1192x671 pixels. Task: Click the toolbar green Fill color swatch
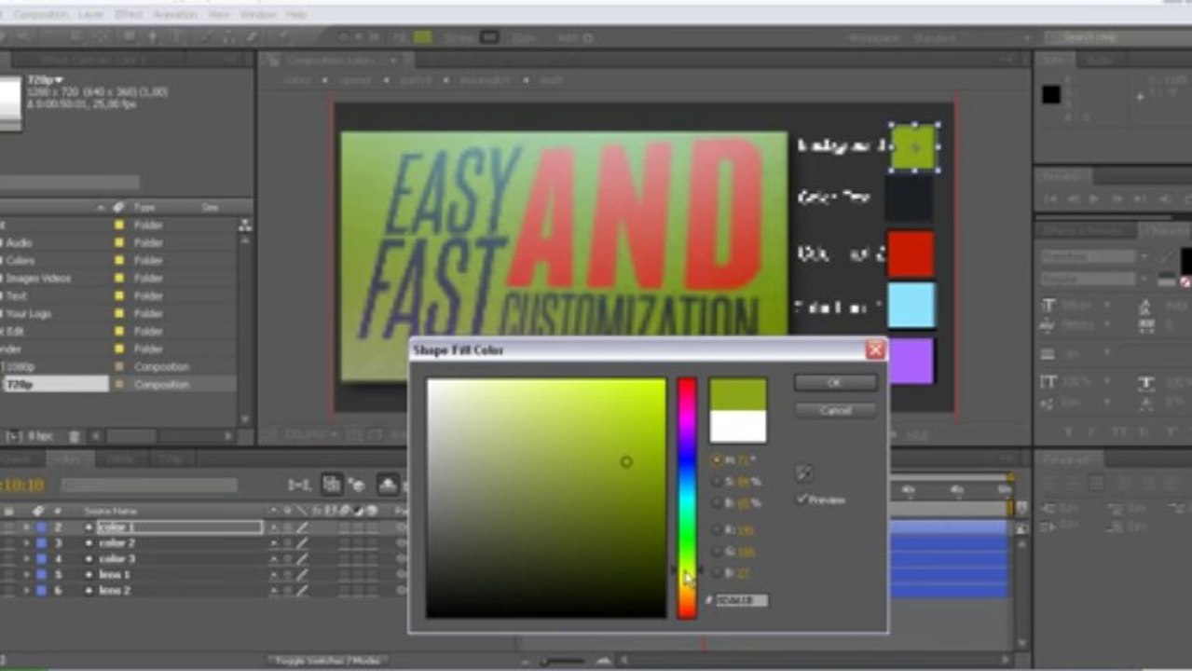pos(423,37)
